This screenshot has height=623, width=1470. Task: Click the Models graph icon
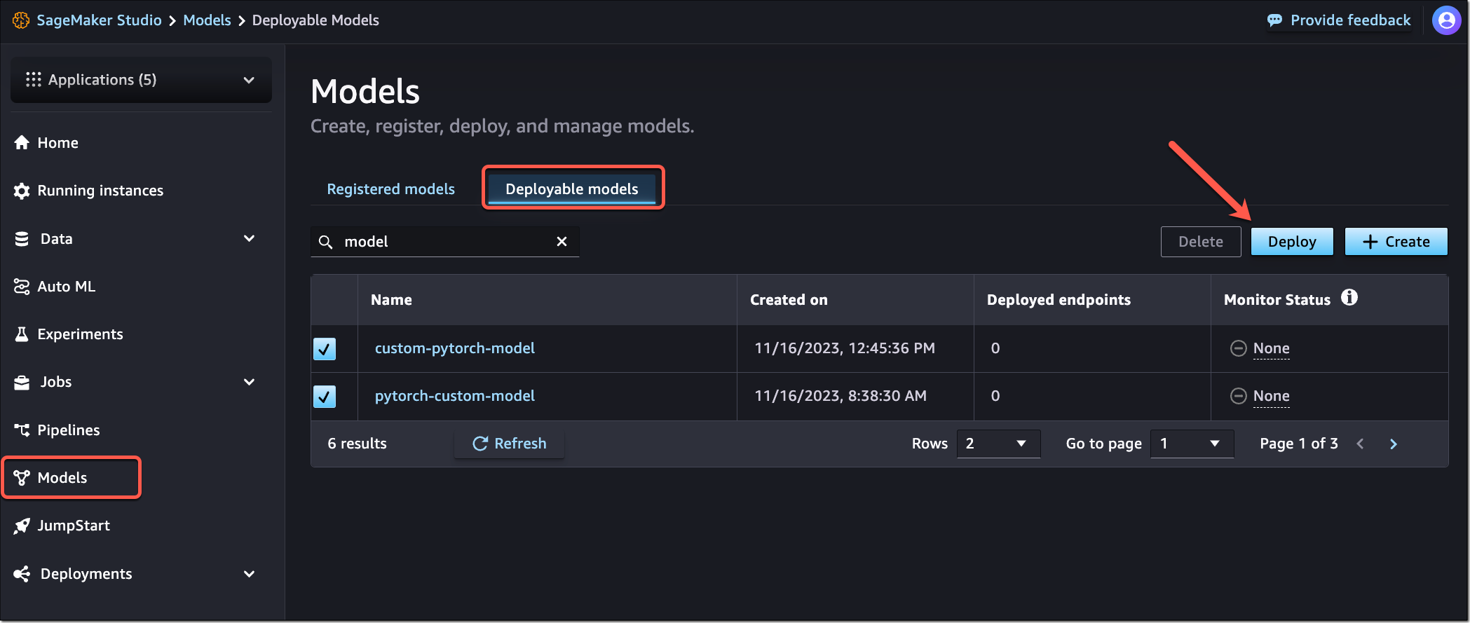pos(22,478)
